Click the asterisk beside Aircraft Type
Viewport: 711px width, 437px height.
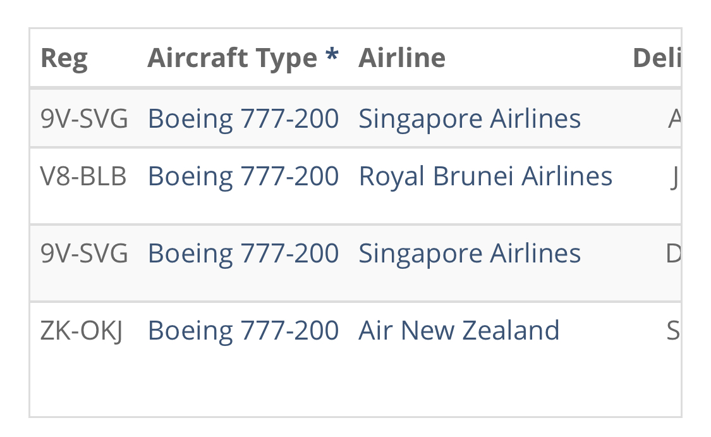click(x=332, y=58)
